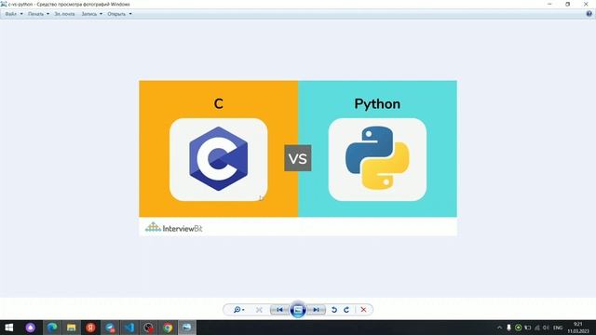Expand the Файл dropdown arrow
Viewport: 596px width, 335px height.
pyautogui.click(x=21, y=14)
